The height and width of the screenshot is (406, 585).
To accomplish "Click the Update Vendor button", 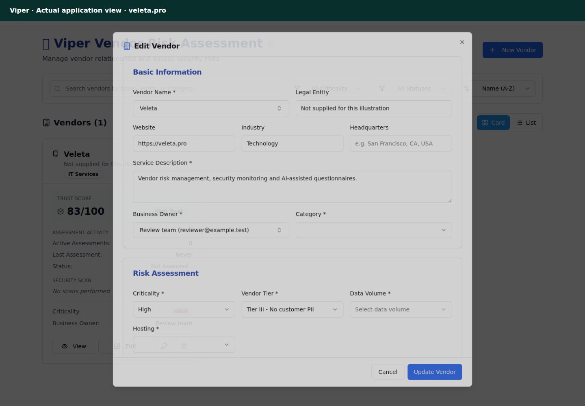I will 435,372.
